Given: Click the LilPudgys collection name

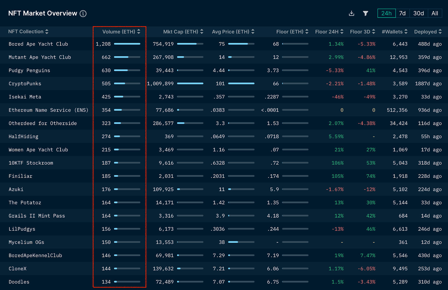Looking at the screenshot, I should (22, 229).
